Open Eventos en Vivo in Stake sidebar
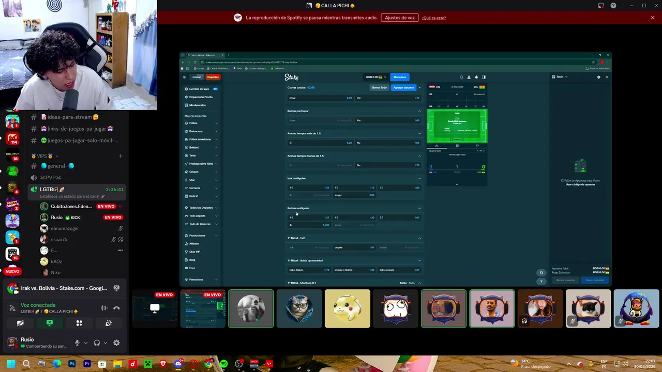 pyautogui.click(x=201, y=89)
